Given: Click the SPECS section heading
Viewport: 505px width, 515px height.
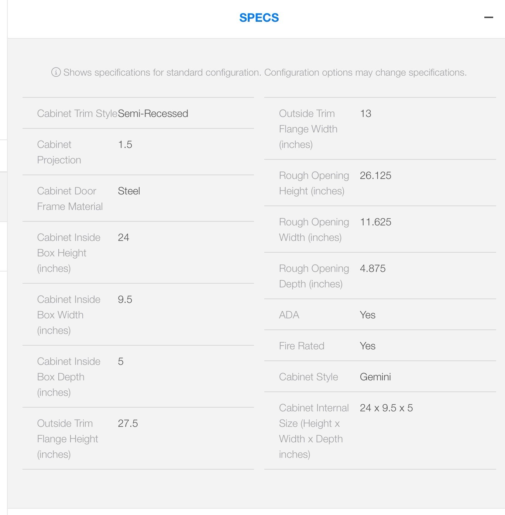Looking at the screenshot, I should click(259, 18).
